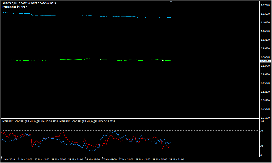Viewport: 272px width, 163px height.
Task: Select the green dotted line in main chart
Action: point(86,60)
